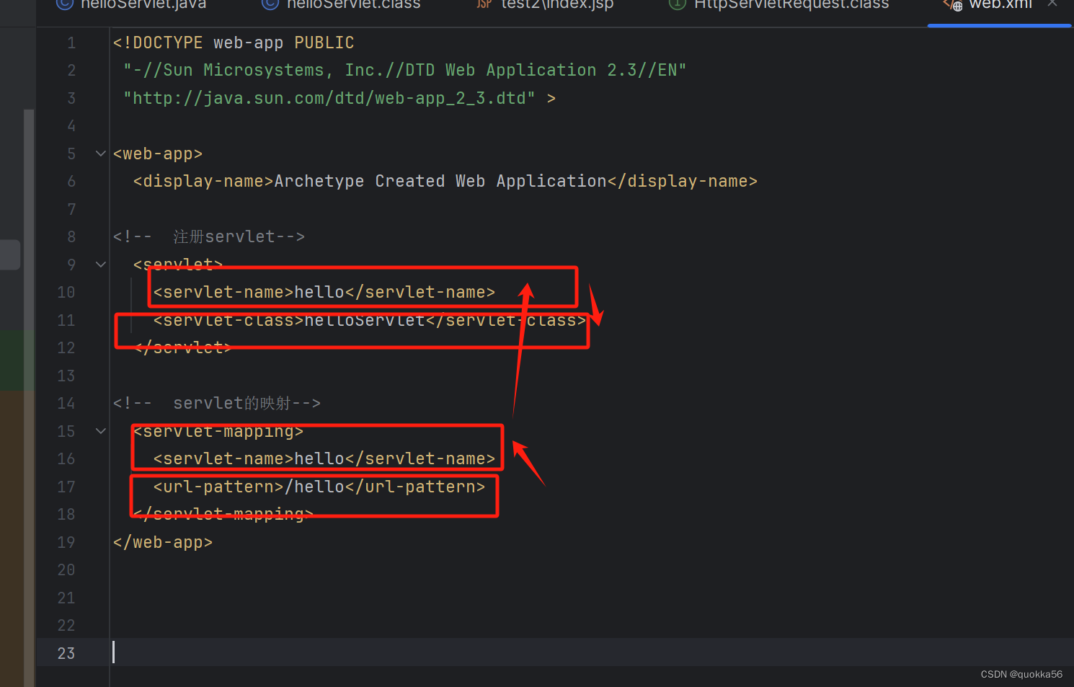Click servlet-name hello on line 16
The image size is (1074, 687).
click(324, 459)
